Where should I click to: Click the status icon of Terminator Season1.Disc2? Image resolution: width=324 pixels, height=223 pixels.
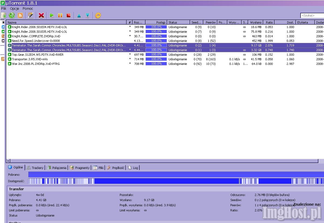9,50
